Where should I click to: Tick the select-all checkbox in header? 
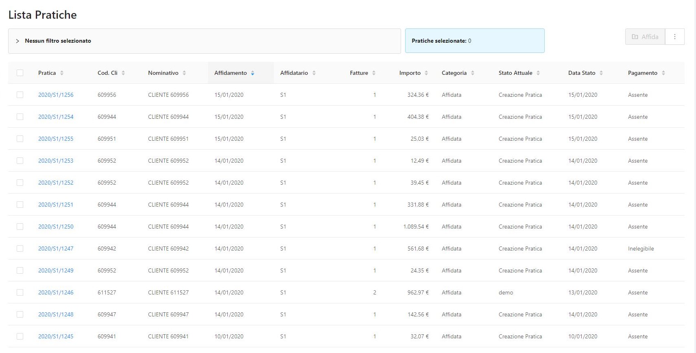(x=20, y=73)
